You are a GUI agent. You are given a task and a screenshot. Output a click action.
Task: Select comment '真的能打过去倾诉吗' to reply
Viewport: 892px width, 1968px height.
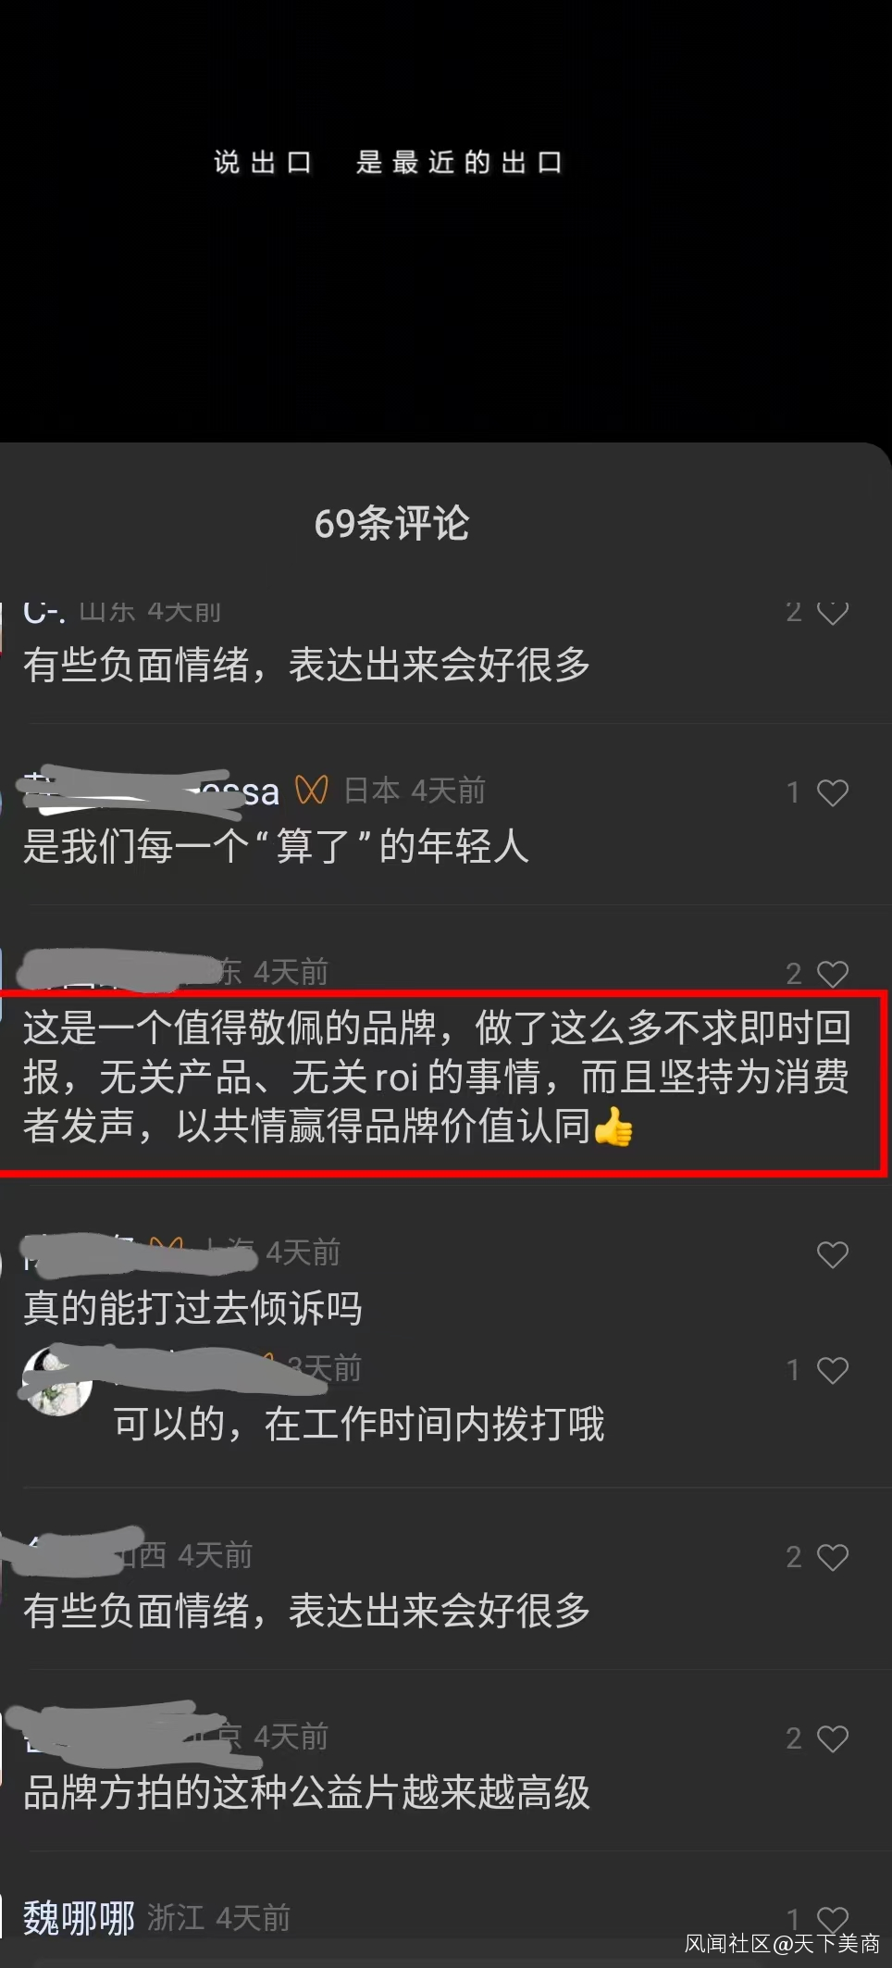click(x=192, y=1308)
